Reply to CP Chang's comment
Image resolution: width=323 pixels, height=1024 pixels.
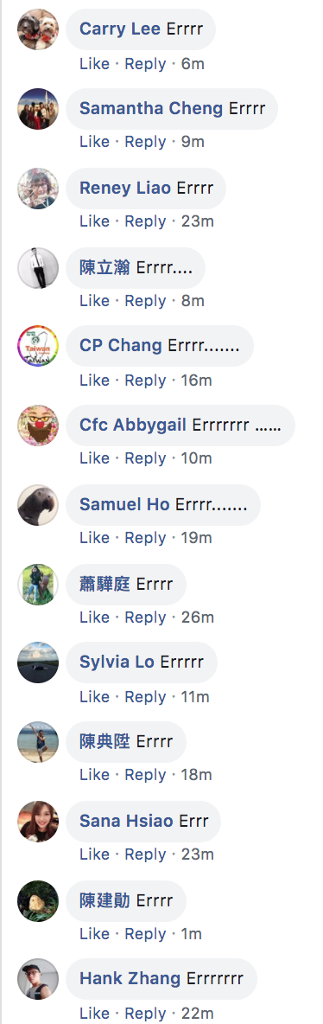click(x=145, y=380)
